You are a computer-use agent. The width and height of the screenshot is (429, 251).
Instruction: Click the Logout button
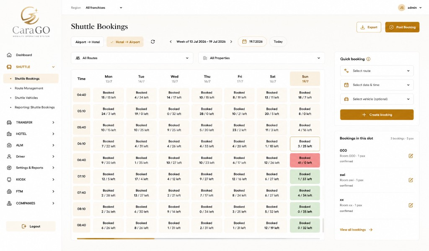[31, 226]
